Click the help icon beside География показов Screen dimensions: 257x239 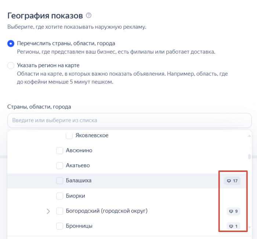88,16
